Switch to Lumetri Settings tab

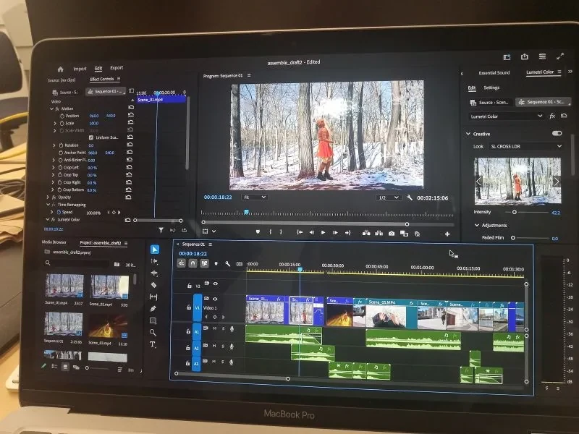click(491, 88)
